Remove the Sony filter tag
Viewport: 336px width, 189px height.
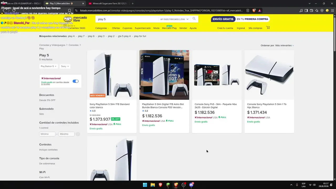pyautogui.click(x=68, y=66)
